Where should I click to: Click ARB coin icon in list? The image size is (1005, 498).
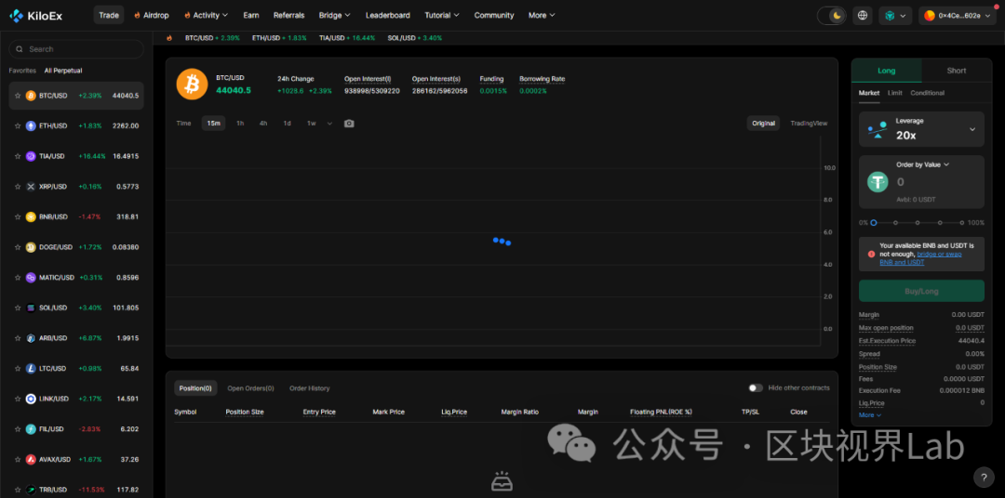click(x=31, y=338)
